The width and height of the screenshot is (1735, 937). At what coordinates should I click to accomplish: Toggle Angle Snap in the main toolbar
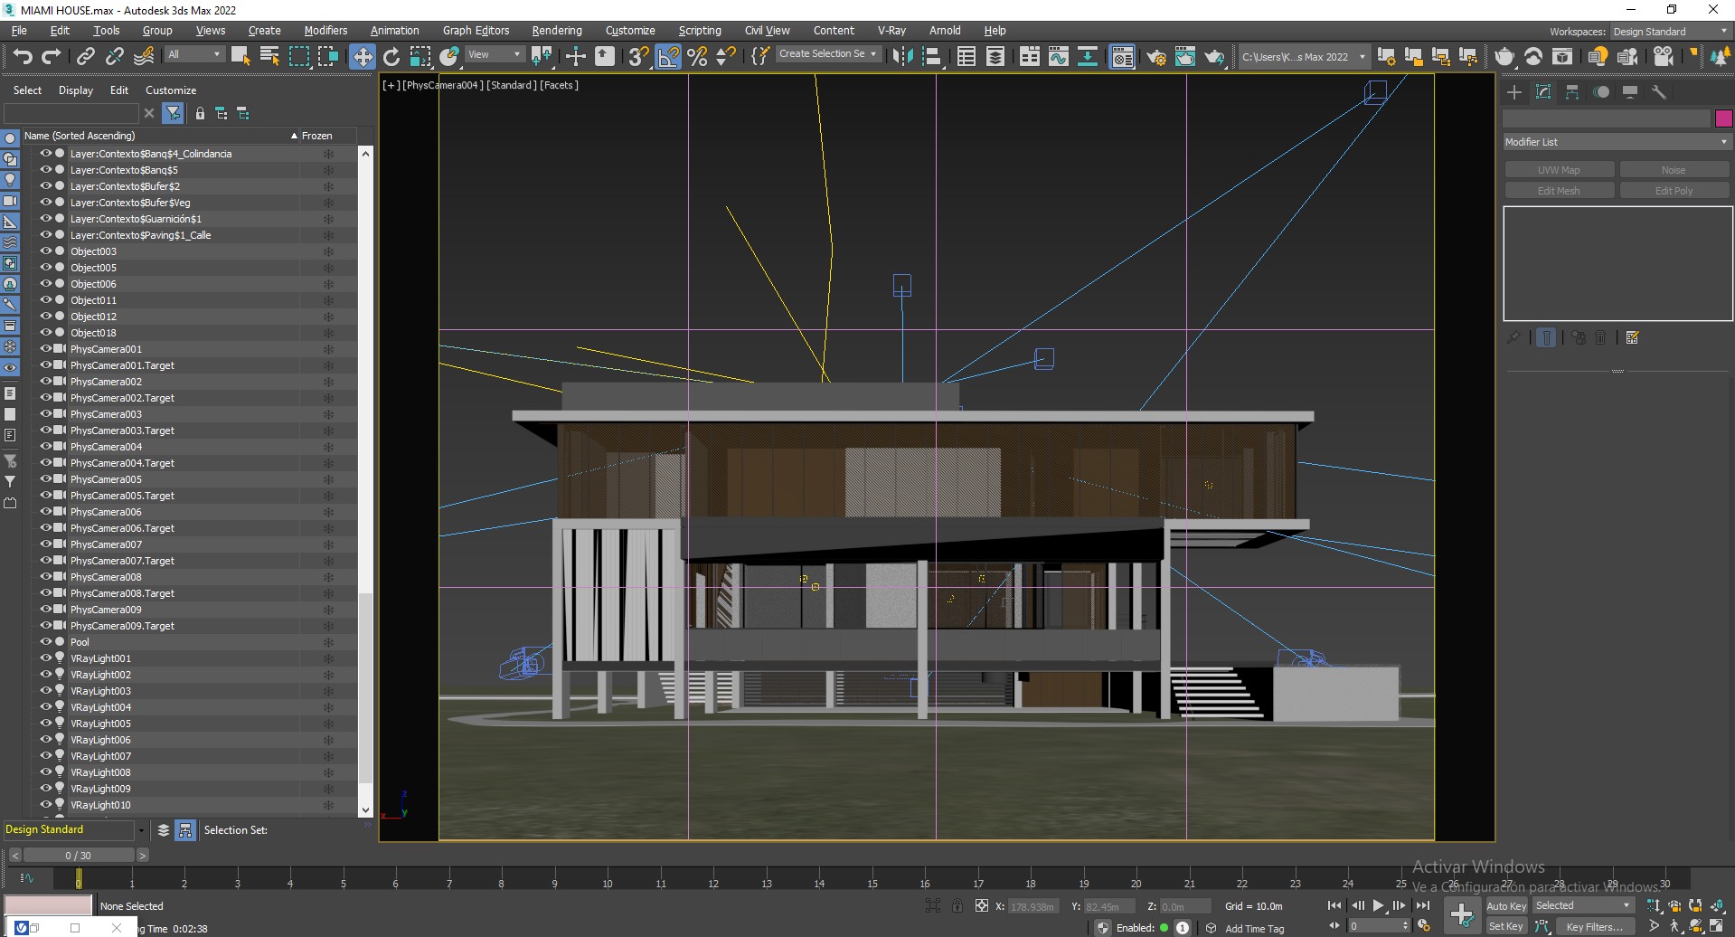click(668, 57)
